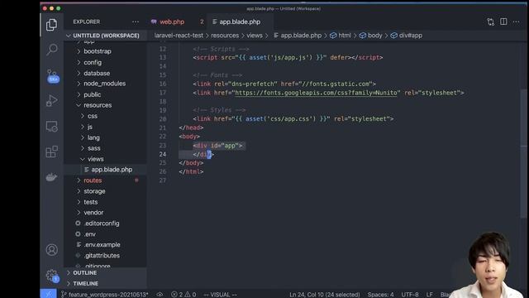Expand the public folder
The width and height of the screenshot is (529, 298).
(x=92, y=94)
